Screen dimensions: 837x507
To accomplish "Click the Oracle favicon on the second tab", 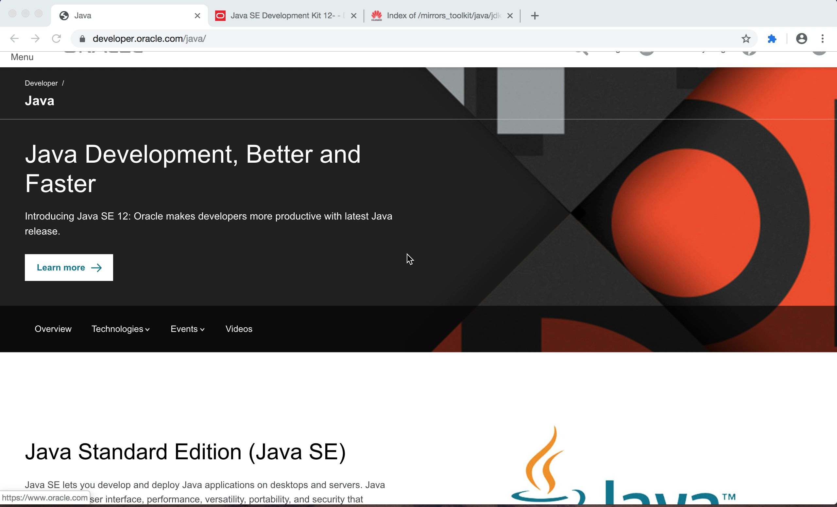I will (x=220, y=16).
